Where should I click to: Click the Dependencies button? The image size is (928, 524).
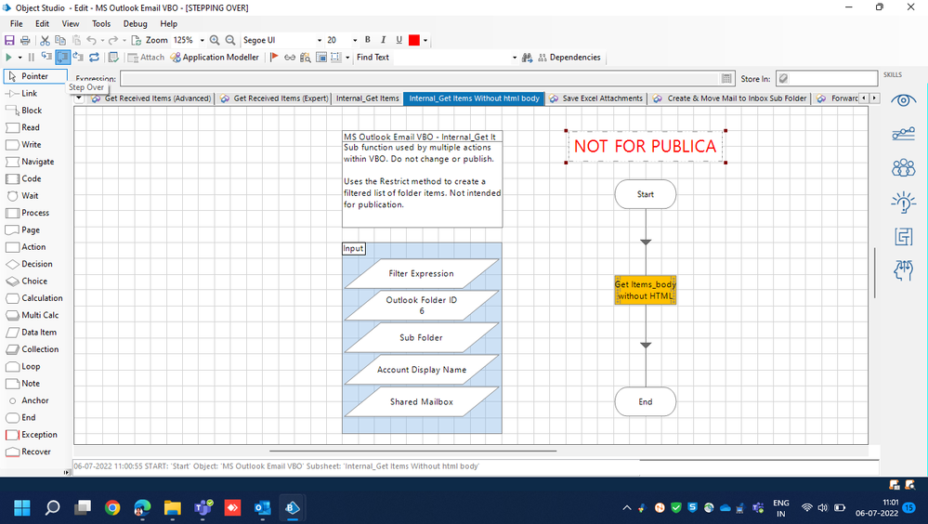pyautogui.click(x=569, y=58)
